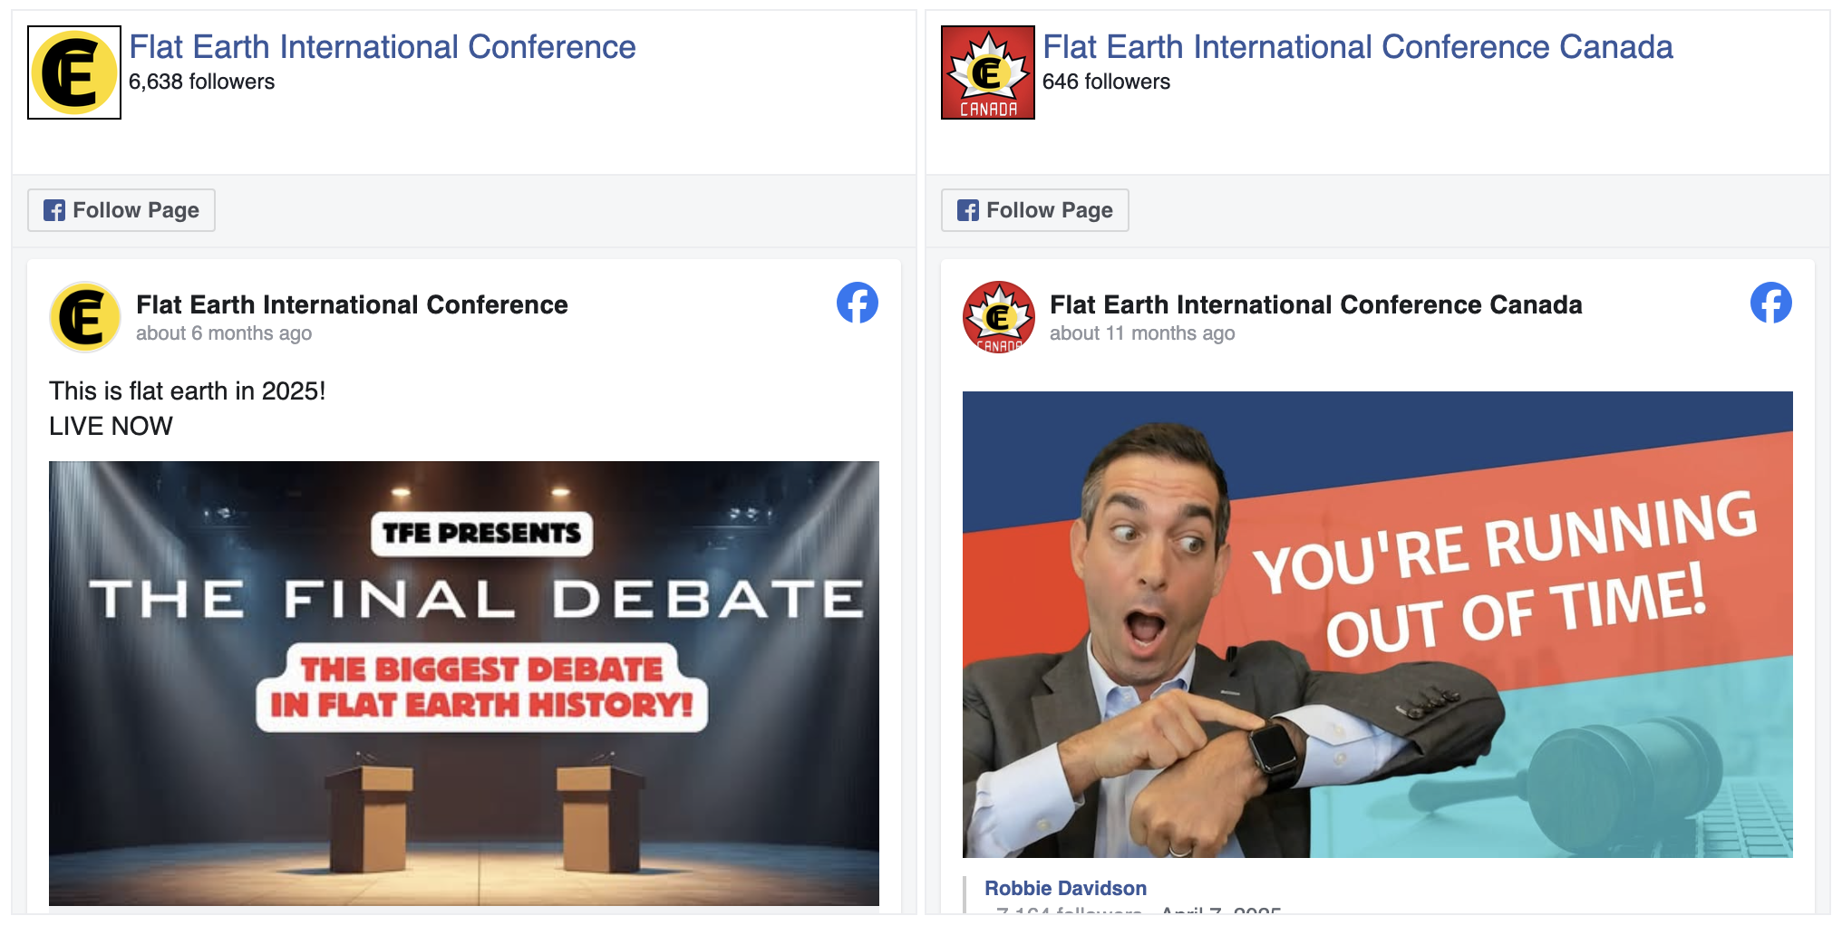Follow the Flat Earth International Conference page
1842x935 pixels.
coord(121,210)
